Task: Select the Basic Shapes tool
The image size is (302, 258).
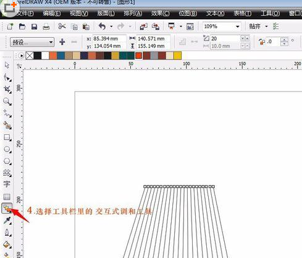Action: coord(7,173)
